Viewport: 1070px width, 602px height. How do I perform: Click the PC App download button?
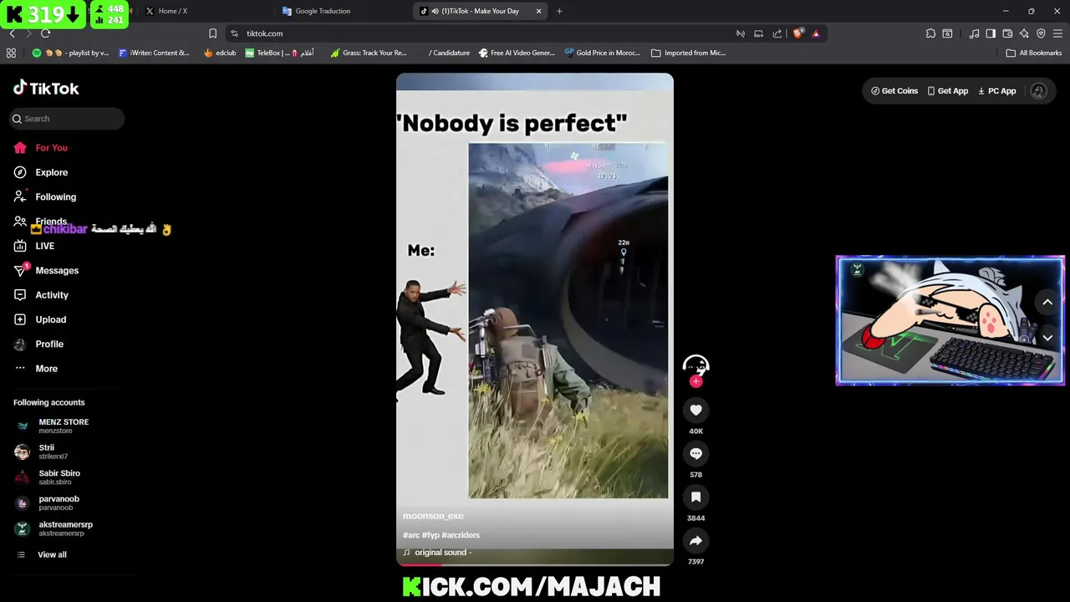[997, 91]
